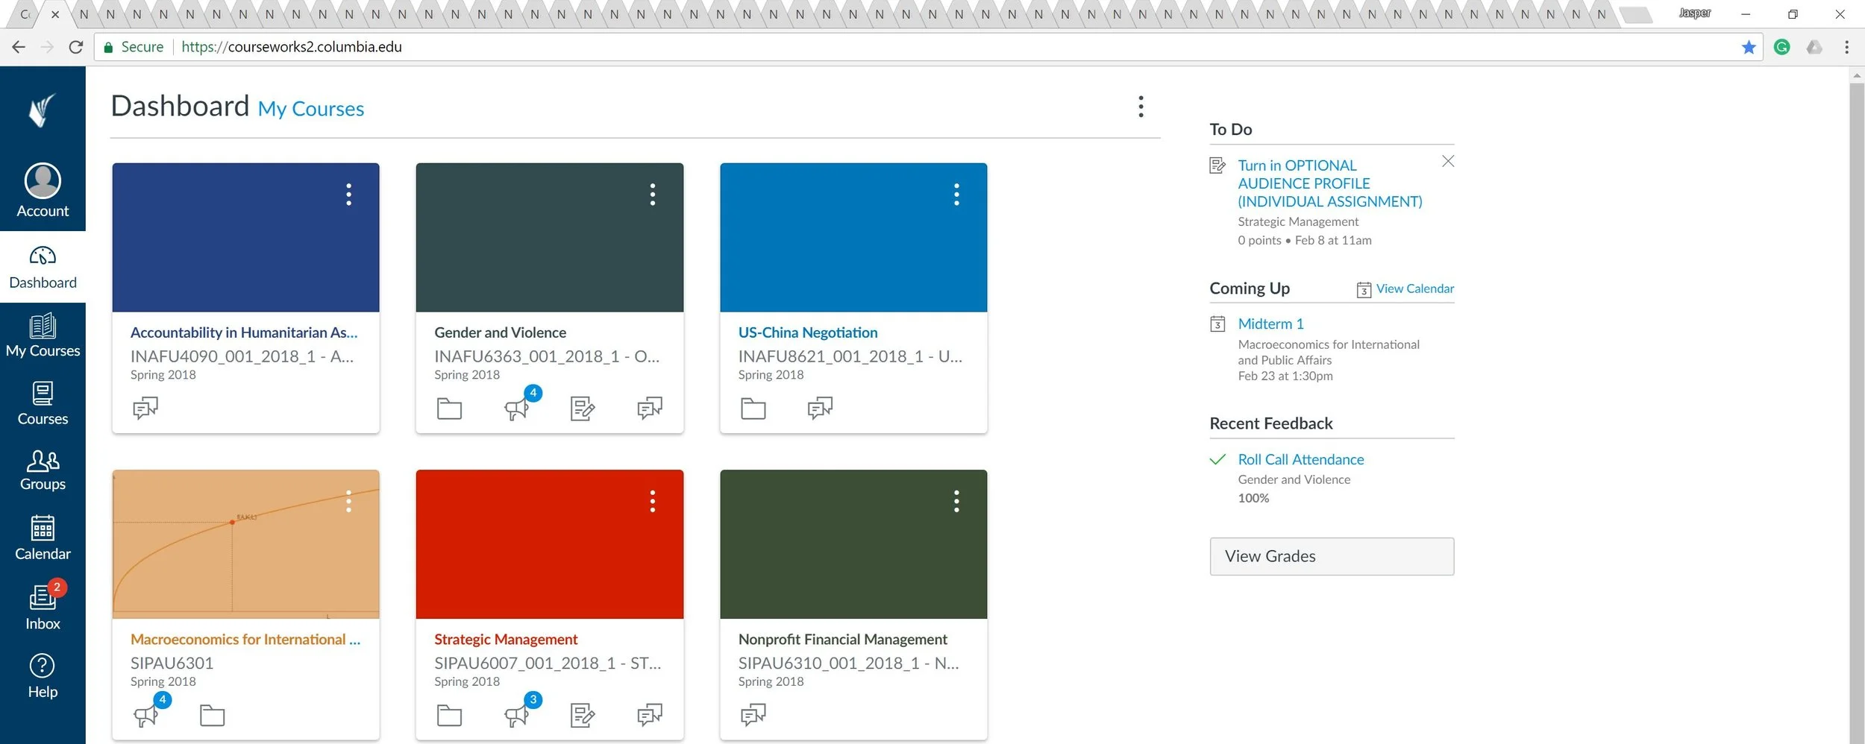This screenshot has height=744, width=1865.
Task: Open Roll Call Attendance feedback
Action: [1301, 460]
